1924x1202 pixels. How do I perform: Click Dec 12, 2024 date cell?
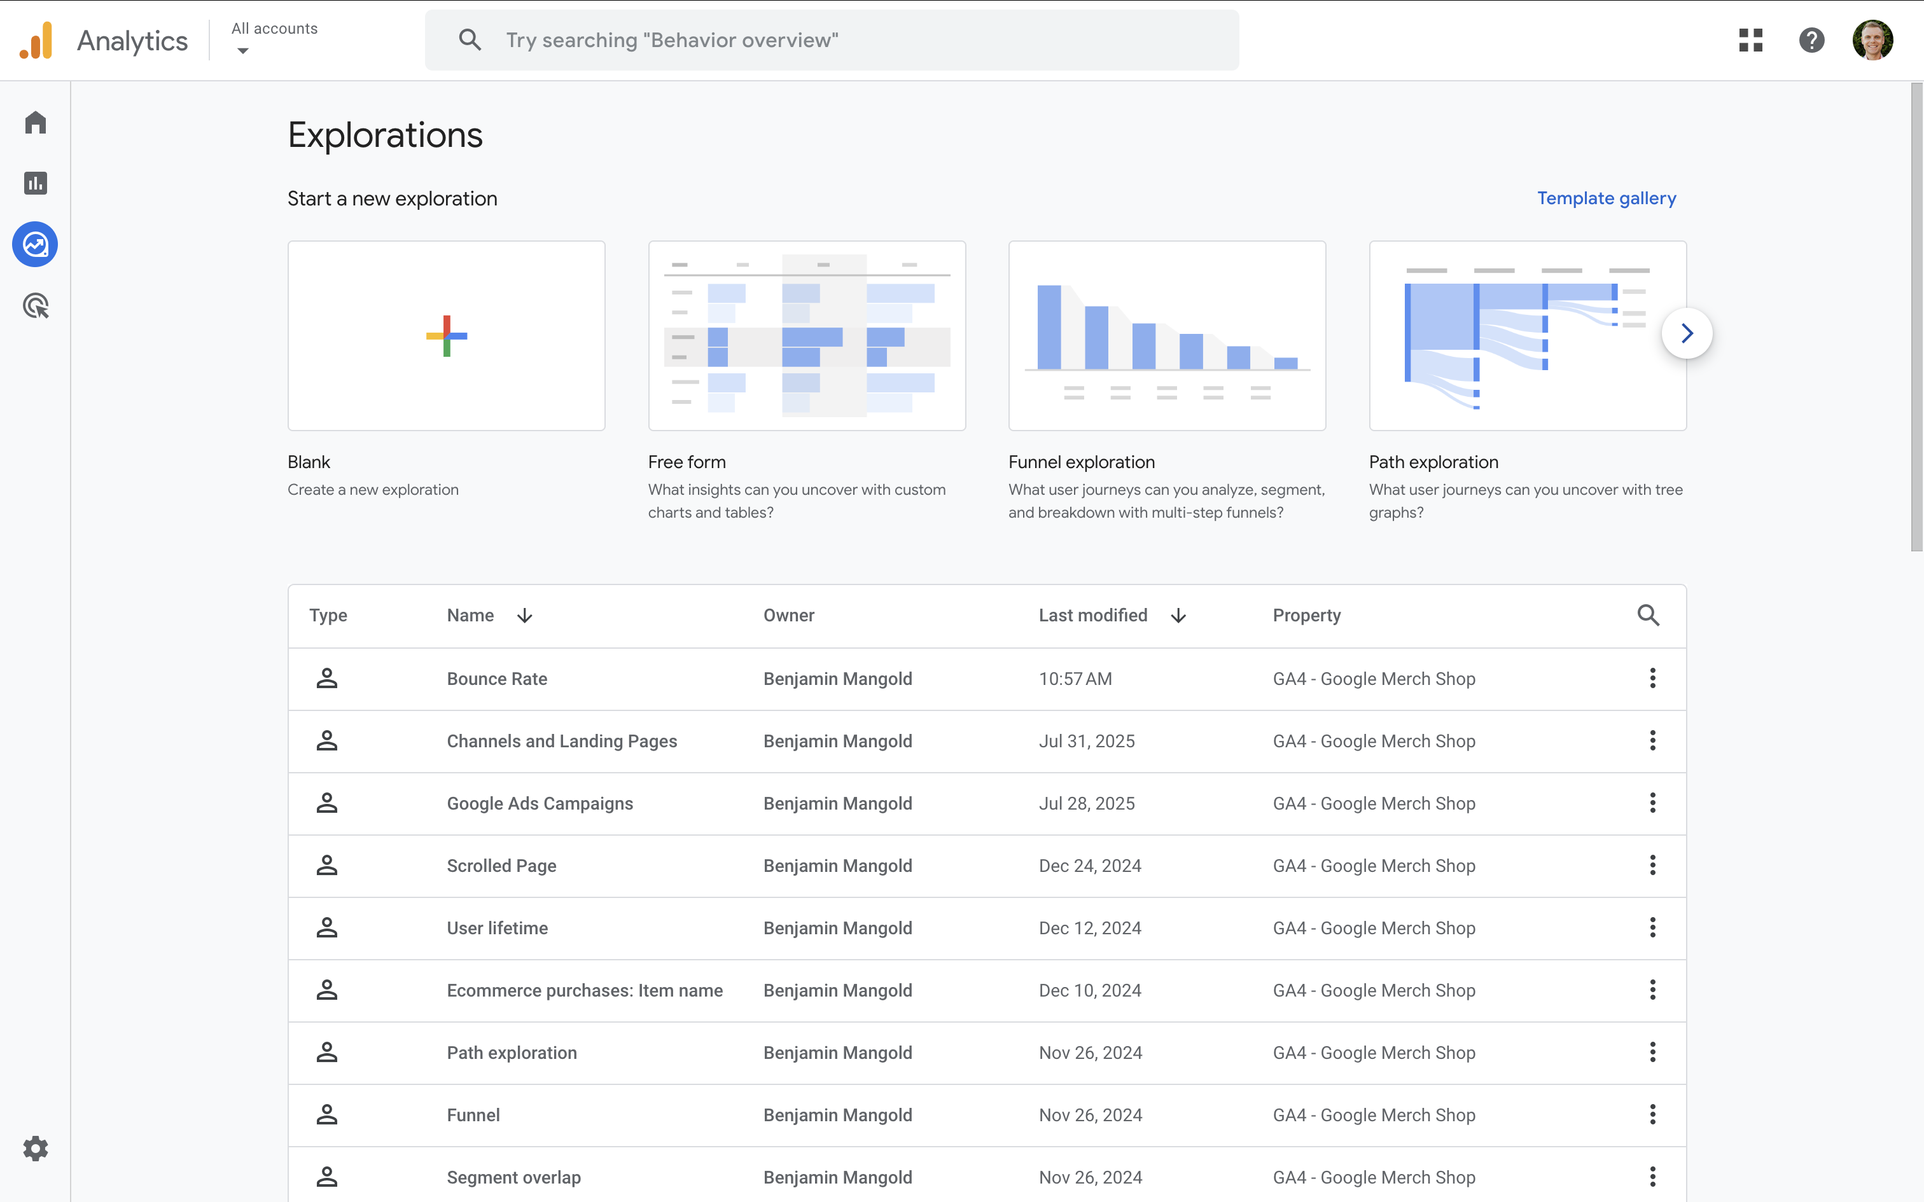click(x=1089, y=929)
